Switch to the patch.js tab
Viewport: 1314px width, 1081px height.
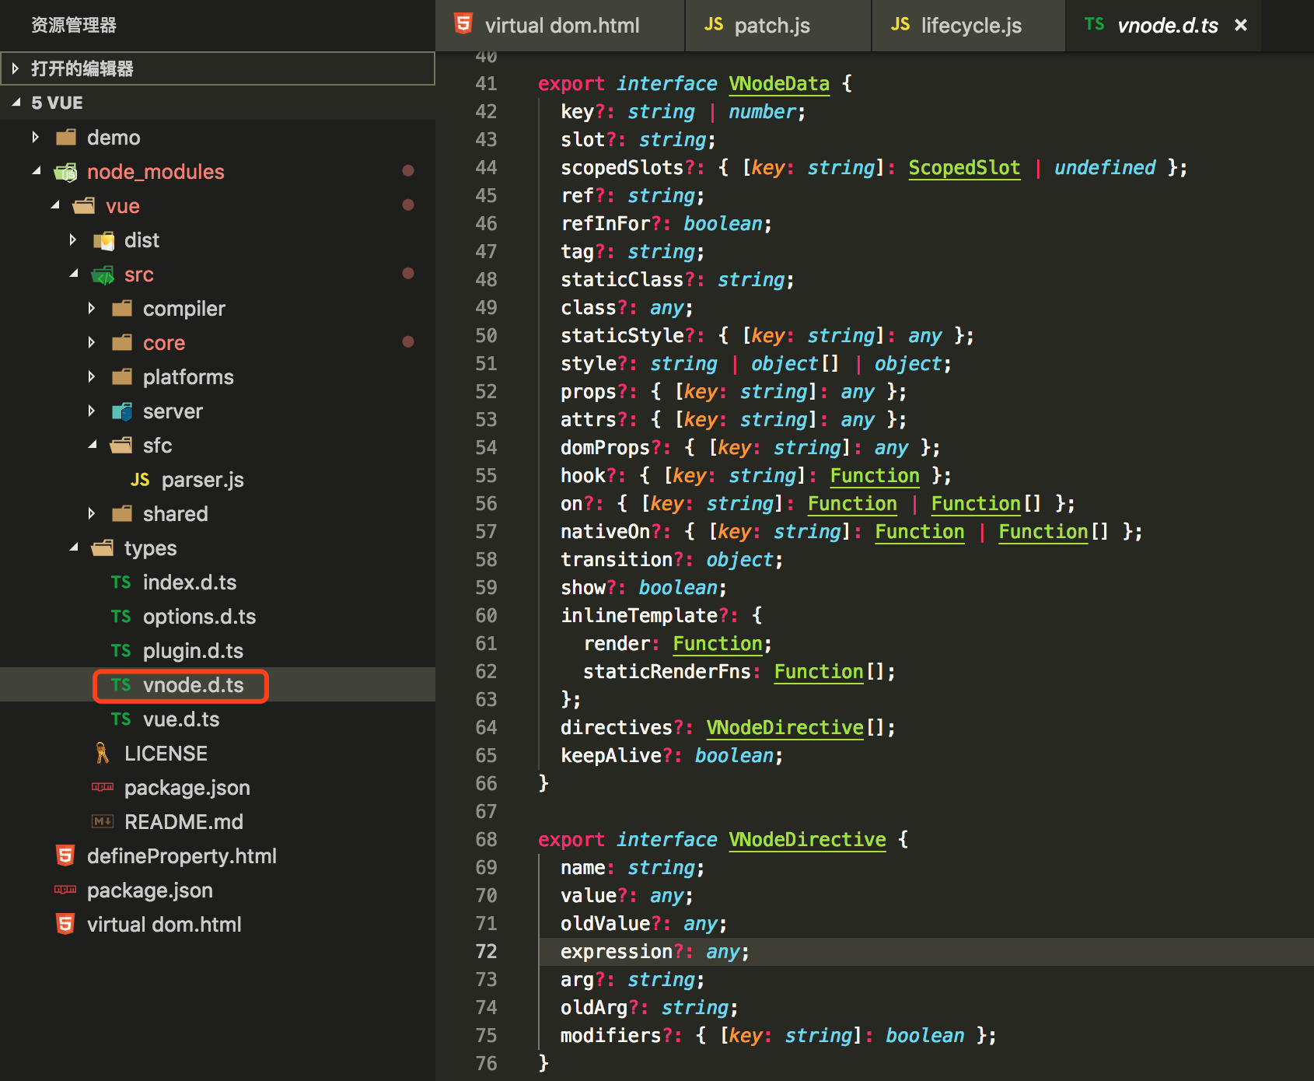[x=771, y=26]
